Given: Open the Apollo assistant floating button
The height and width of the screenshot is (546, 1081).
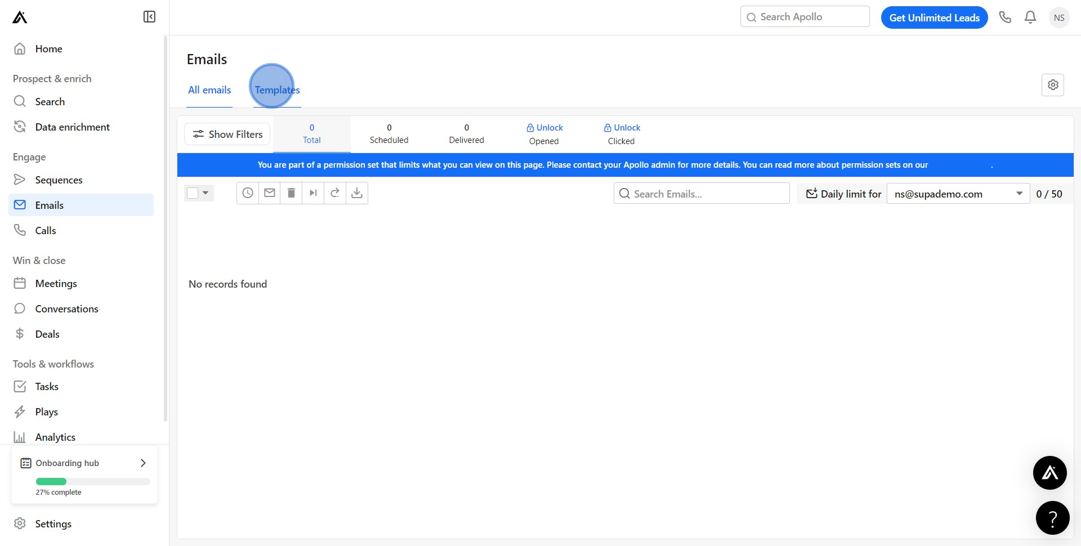Looking at the screenshot, I should (1050, 473).
